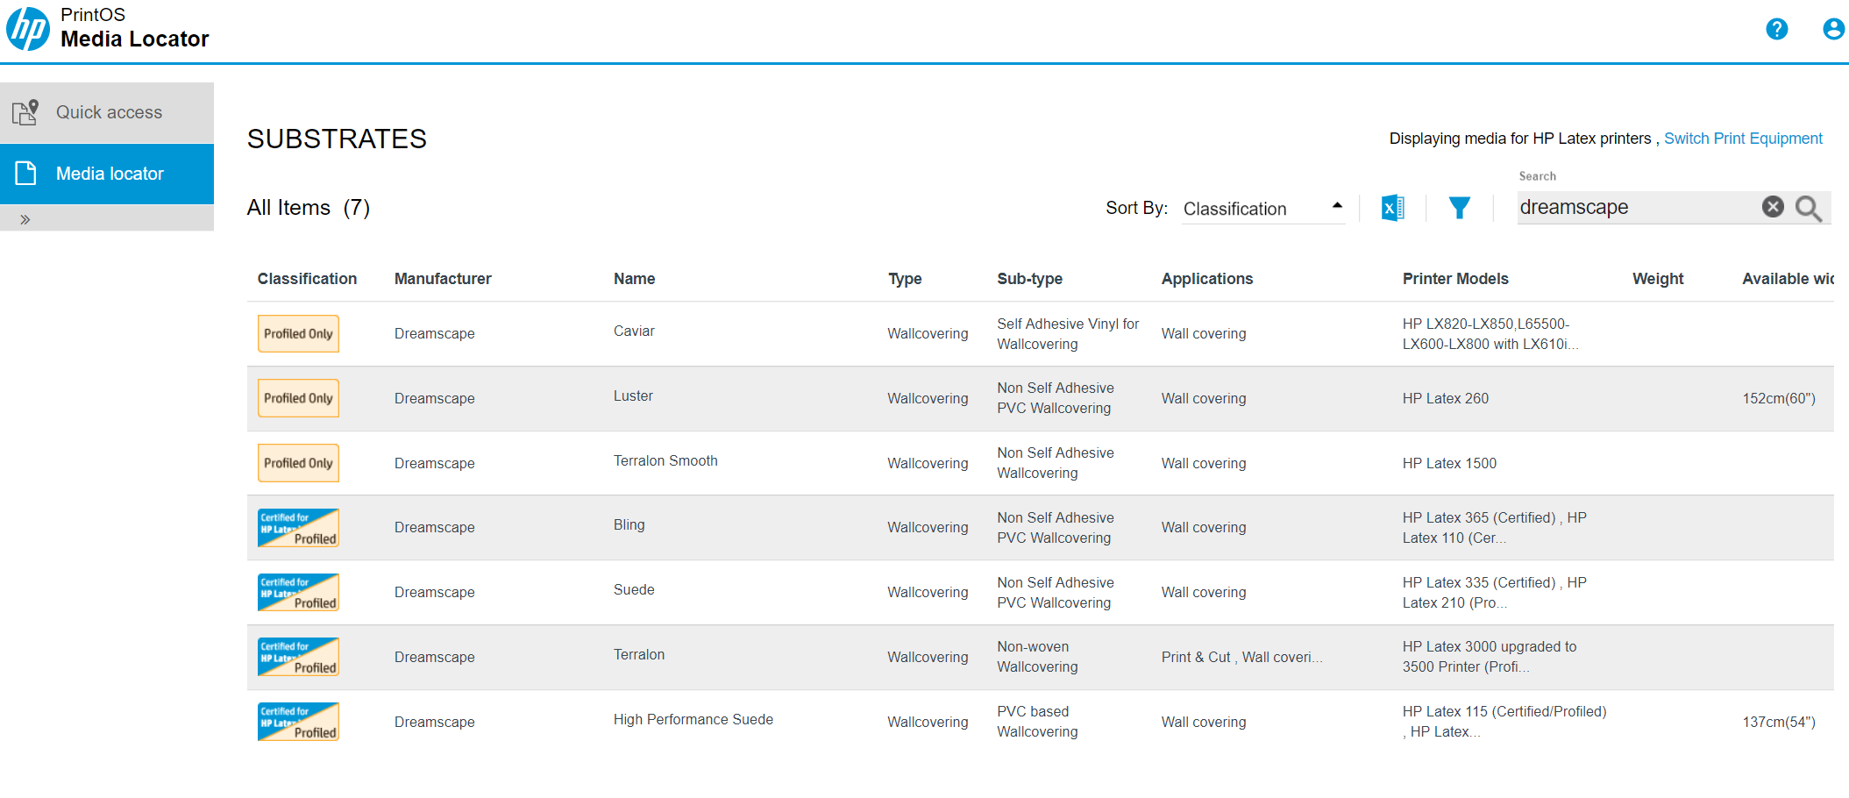The image size is (1849, 798).
Task: Click '137cm(54")' width cell
Action: point(1779,722)
